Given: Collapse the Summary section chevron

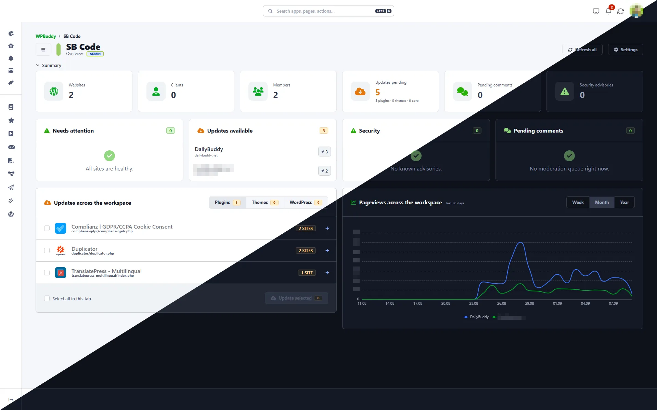Looking at the screenshot, I should (38, 65).
